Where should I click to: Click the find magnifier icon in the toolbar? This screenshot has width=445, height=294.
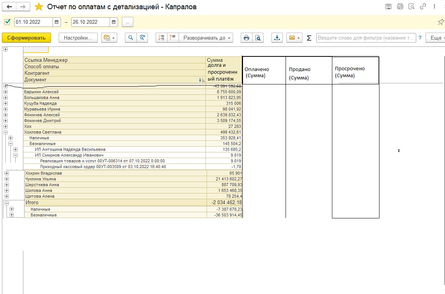tap(131, 38)
